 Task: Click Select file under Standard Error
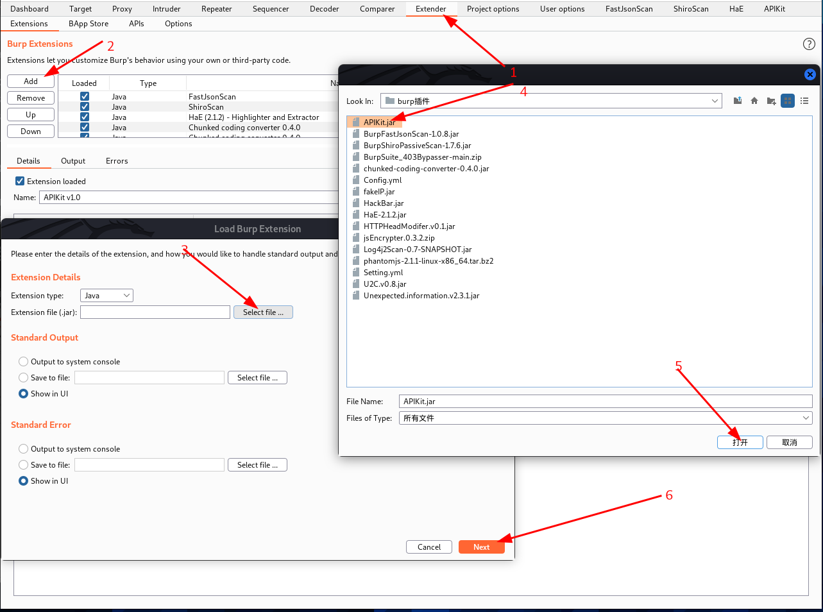pyautogui.click(x=257, y=465)
